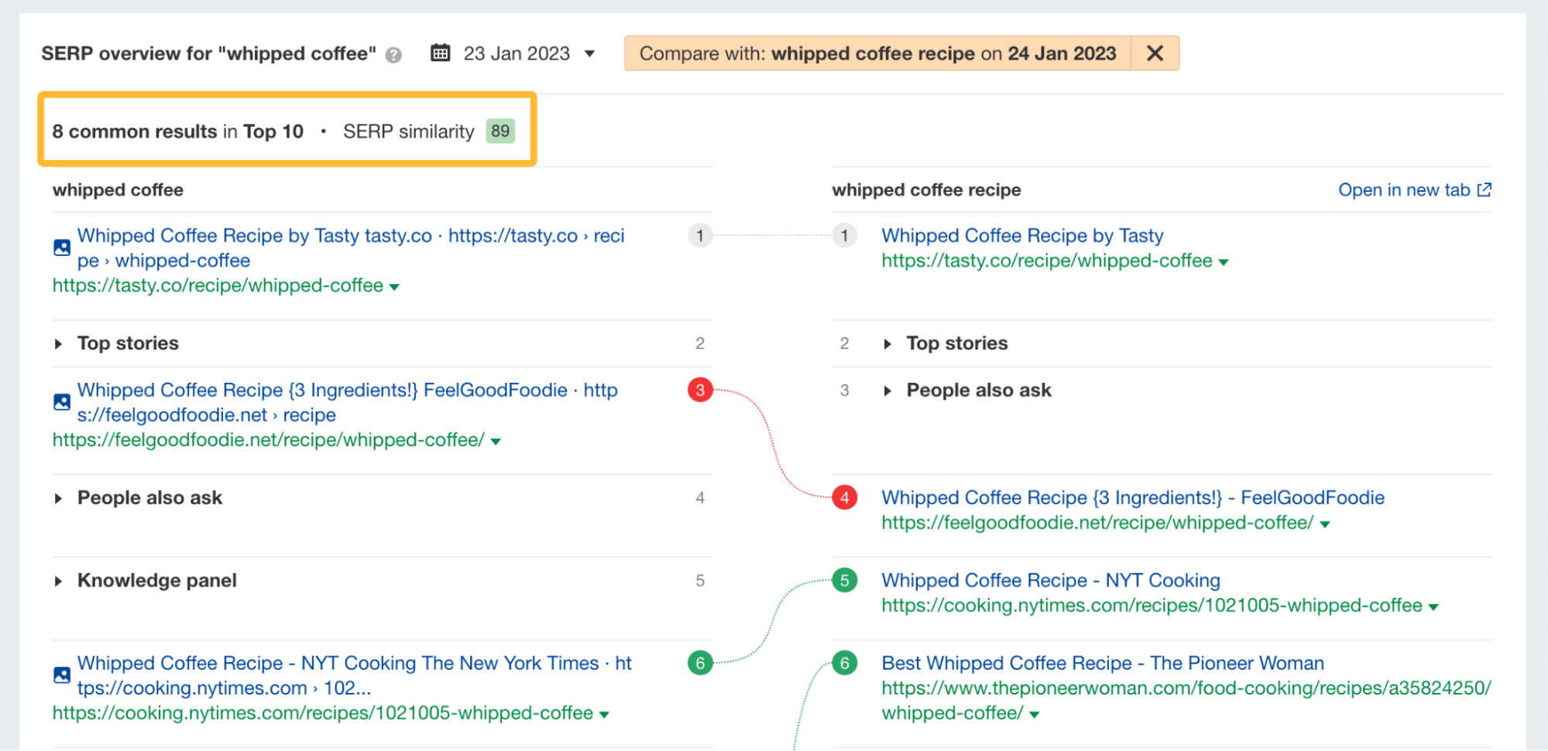The height and width of the screenshot is (751, 1548).
Task: Click the green SERP similarity score badge 89
Action: click(x=500, y=131)
